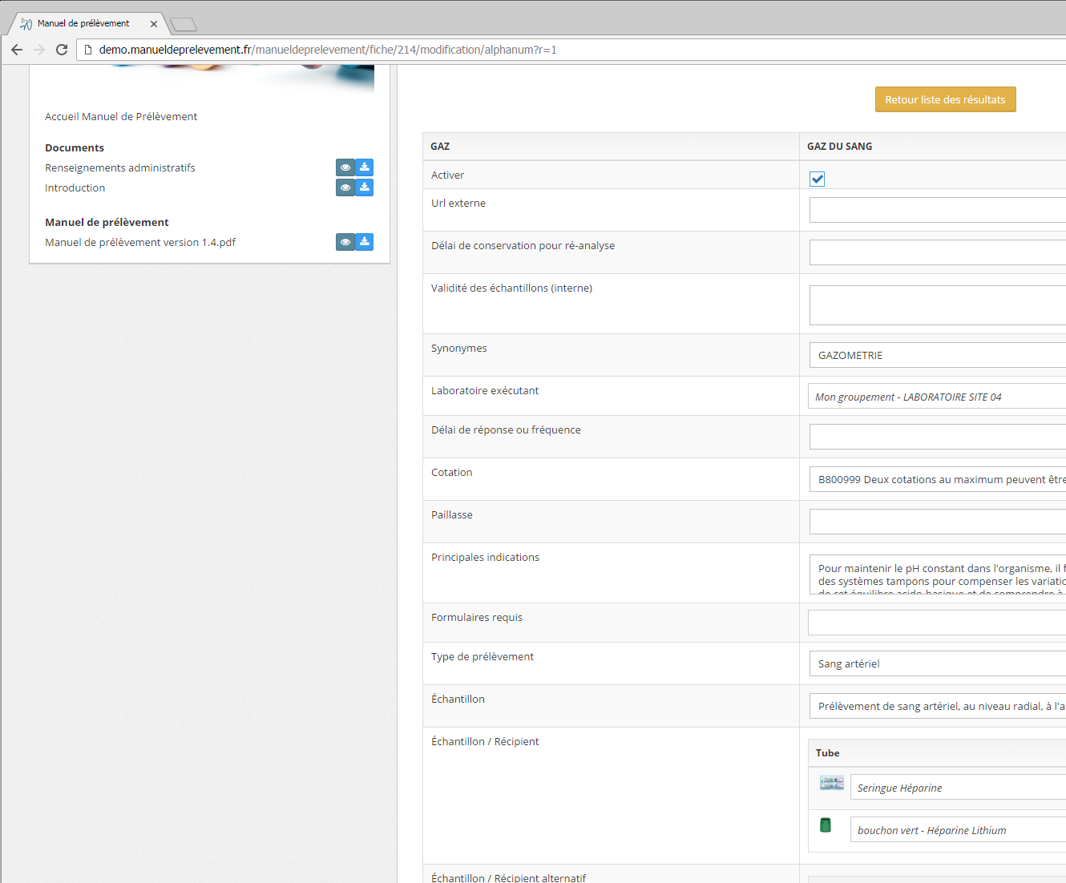Open the bouchon vert Héparine Lithium selector
This screenshot has height=883, width=1066.
(958, 830)
